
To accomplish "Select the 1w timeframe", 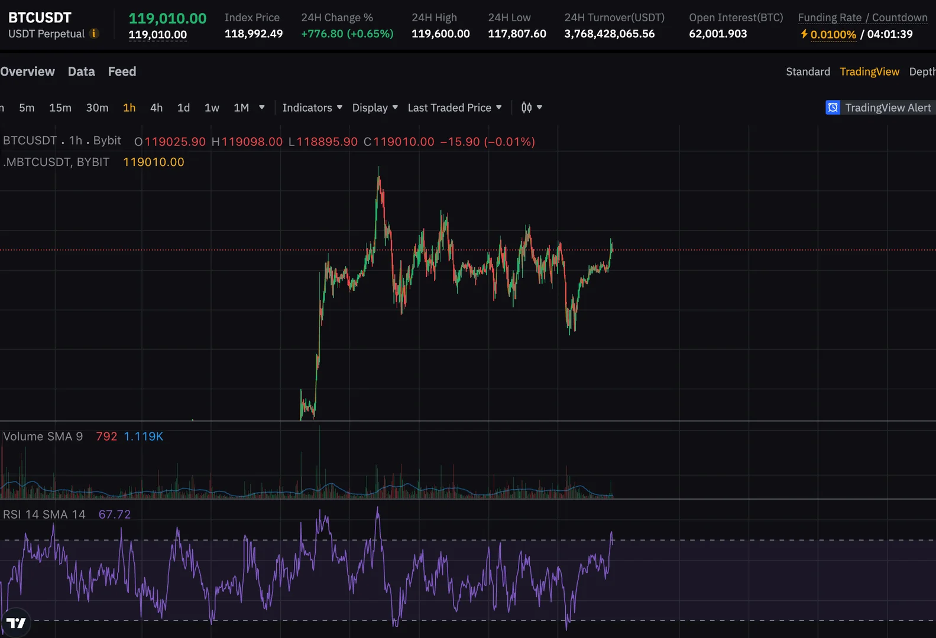I will [x=212, y=108].
